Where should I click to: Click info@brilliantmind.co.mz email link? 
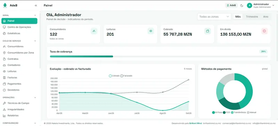point(264,123)
